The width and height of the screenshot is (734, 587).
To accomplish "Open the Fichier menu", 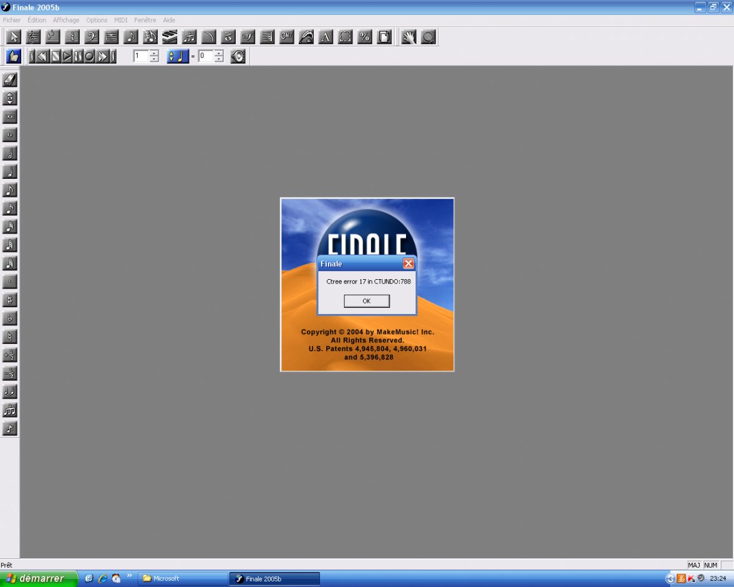I will [12, 20].
